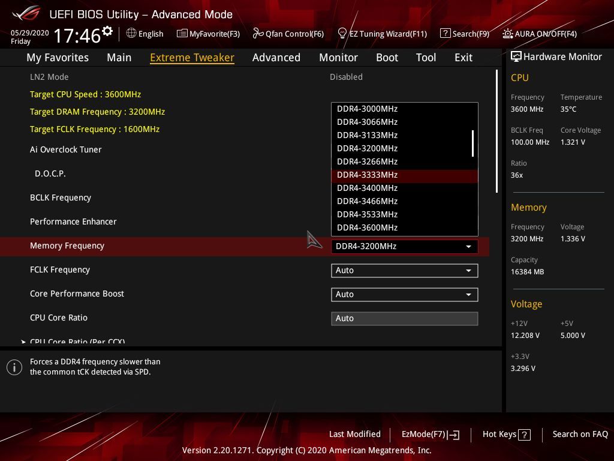Select the FCLK Frequency label
Image resolution: width=614 pixels, height=461 pixels.
pyautogui.click(x=60, y=270)
